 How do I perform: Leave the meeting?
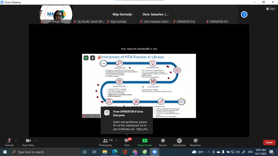(x=269, y=142)
